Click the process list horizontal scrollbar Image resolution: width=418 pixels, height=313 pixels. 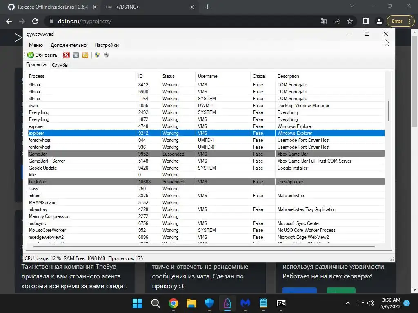[204, 247]
